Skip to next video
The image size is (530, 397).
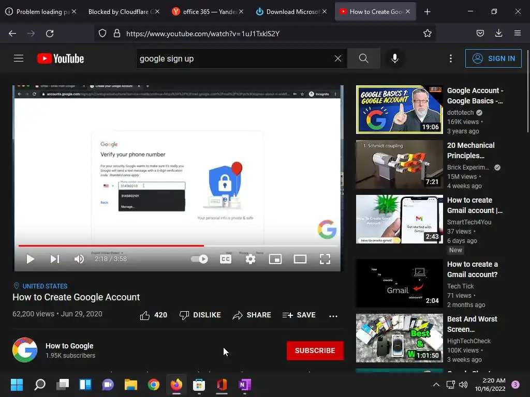55,259
